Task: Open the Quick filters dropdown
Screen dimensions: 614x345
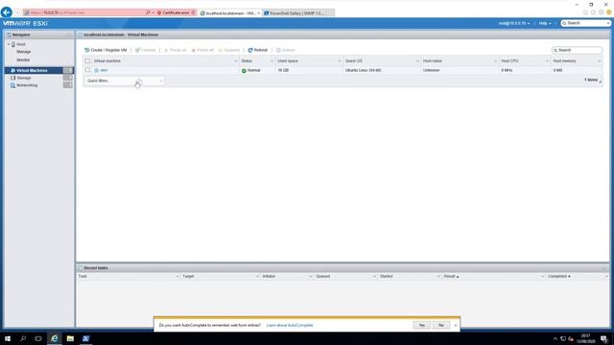Action: [125, 80]
